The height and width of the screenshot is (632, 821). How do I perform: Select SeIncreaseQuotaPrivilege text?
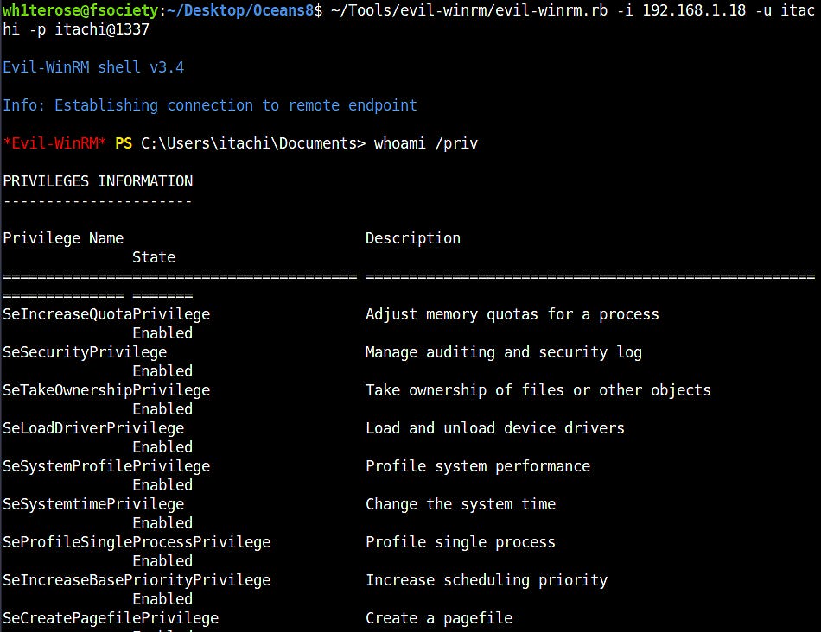(x=106, y=314)
